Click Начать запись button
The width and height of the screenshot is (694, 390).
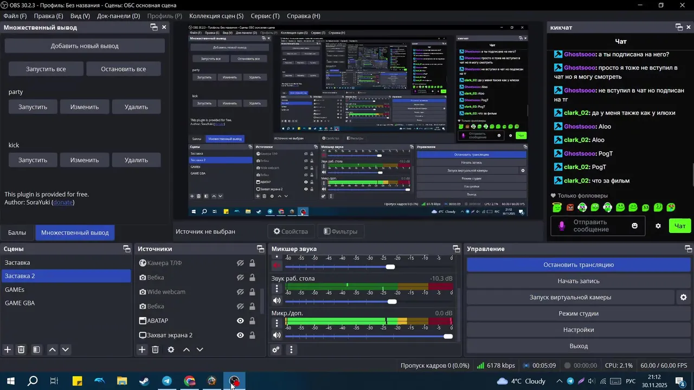[579, 281]
